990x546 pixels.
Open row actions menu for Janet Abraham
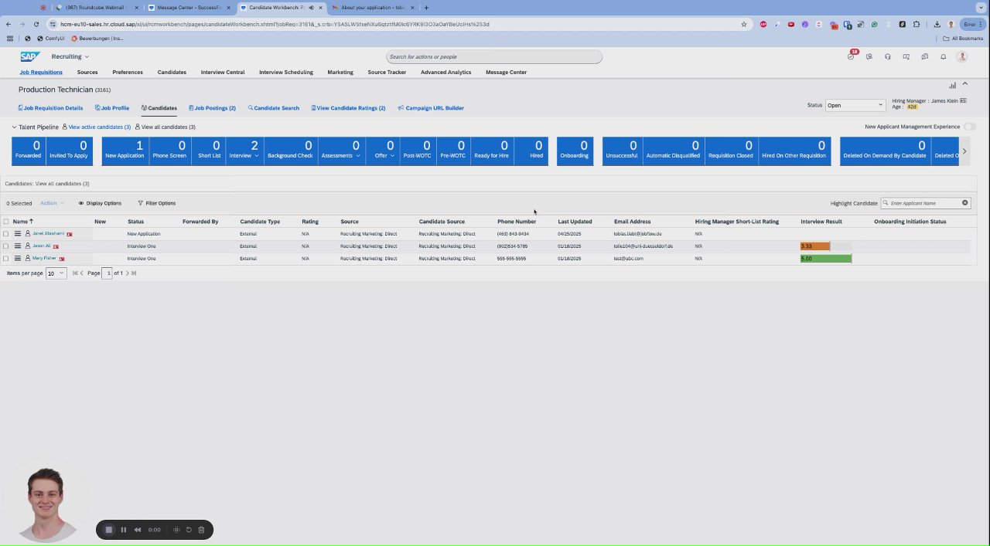click(x=18, y=233)
